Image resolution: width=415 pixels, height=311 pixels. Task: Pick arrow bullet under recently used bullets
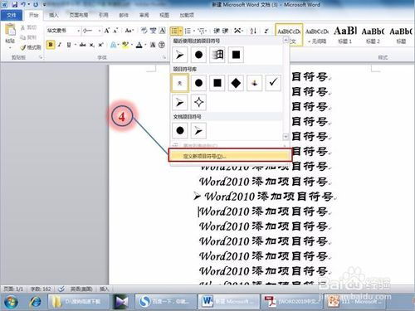(x=179, y=55)
